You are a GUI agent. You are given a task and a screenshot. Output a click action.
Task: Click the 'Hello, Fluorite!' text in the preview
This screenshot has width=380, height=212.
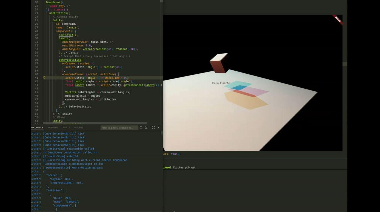(x=221, y=83)
